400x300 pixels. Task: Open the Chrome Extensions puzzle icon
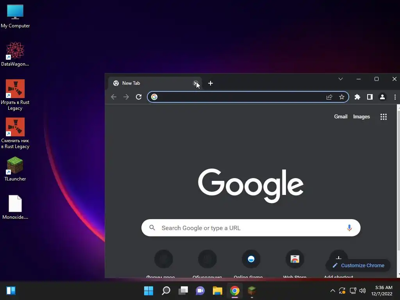point(357,97)
